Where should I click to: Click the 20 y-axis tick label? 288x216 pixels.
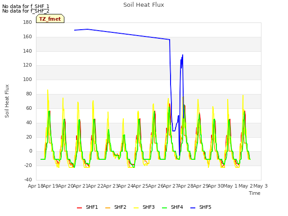tap(29, 137)
